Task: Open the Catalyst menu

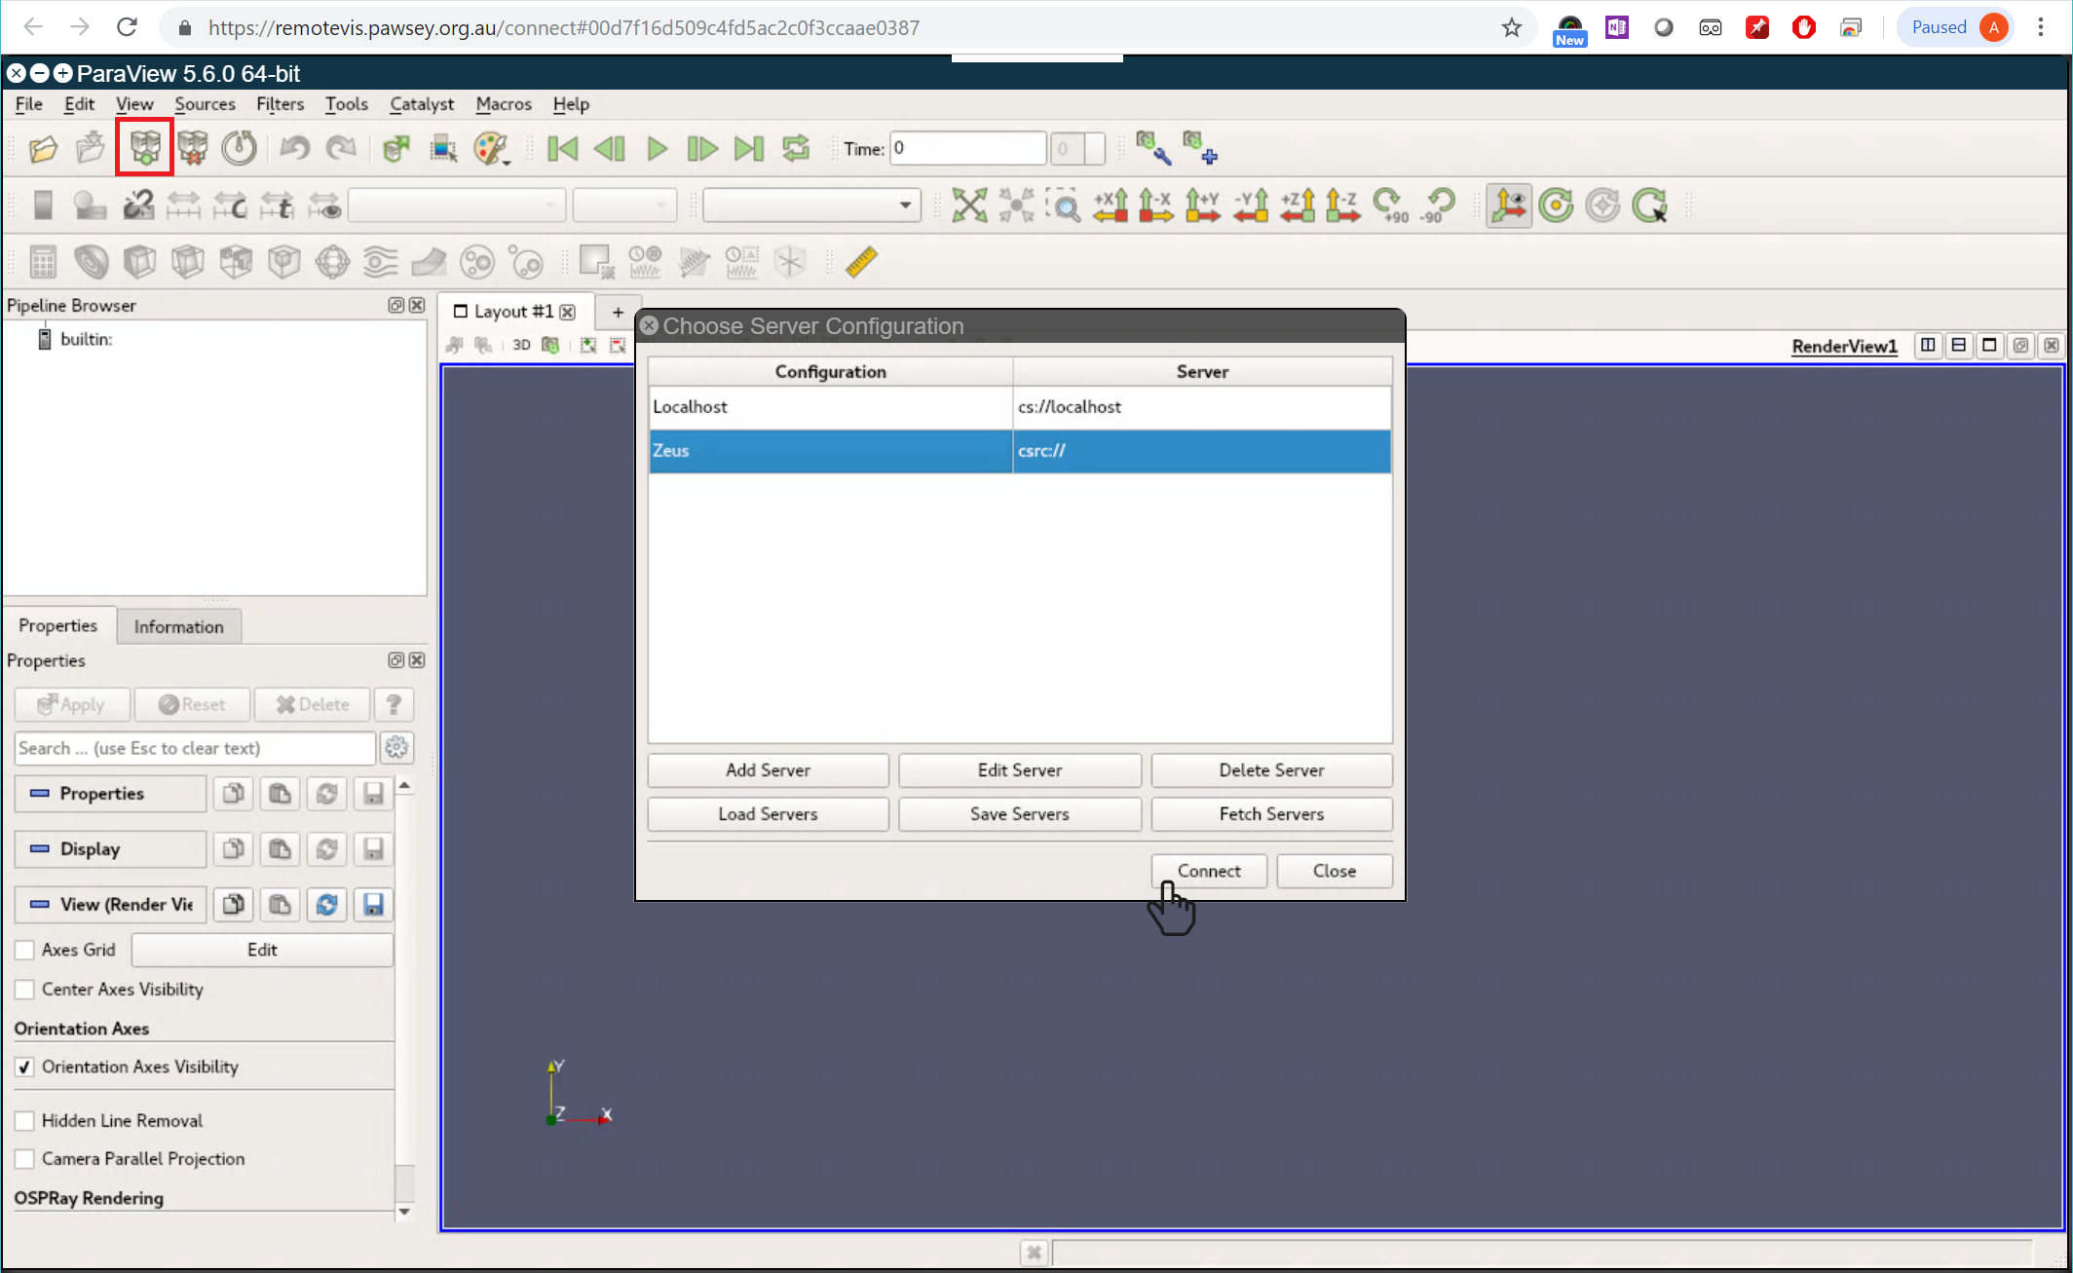Action: [x=422, y=103]
